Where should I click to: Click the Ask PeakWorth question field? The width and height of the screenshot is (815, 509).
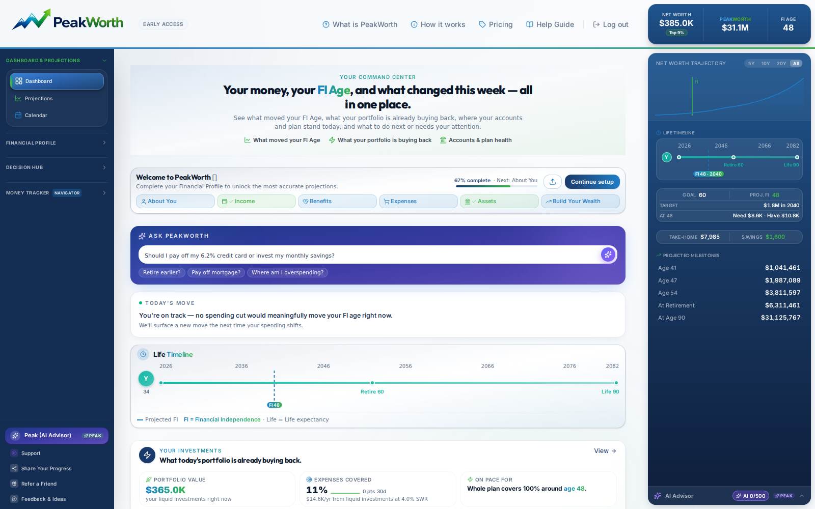[369, 255]
